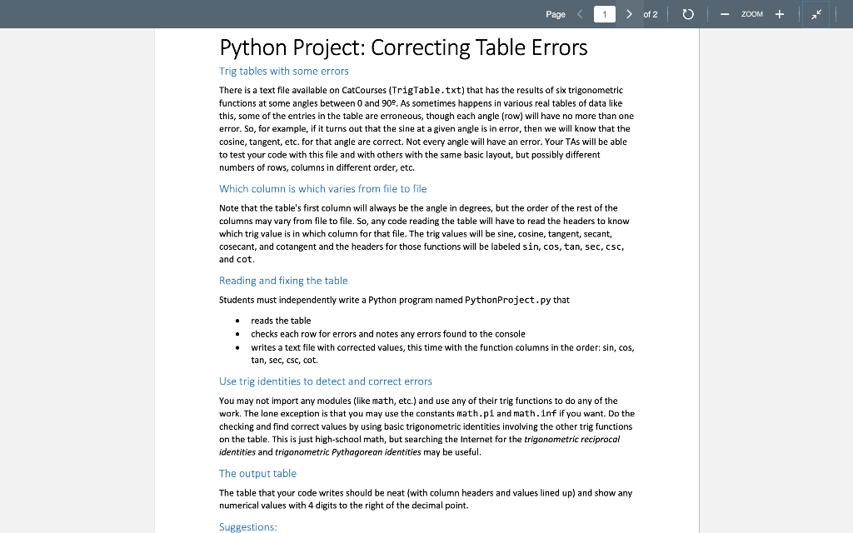Select the page number input field

[606, 14]
